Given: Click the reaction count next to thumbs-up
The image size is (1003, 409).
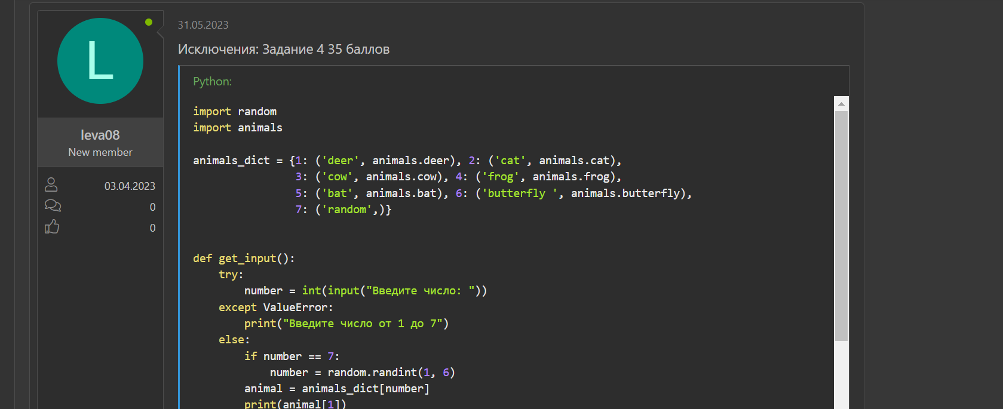Looking at the screenshot, I should click(x=152, y=228).
